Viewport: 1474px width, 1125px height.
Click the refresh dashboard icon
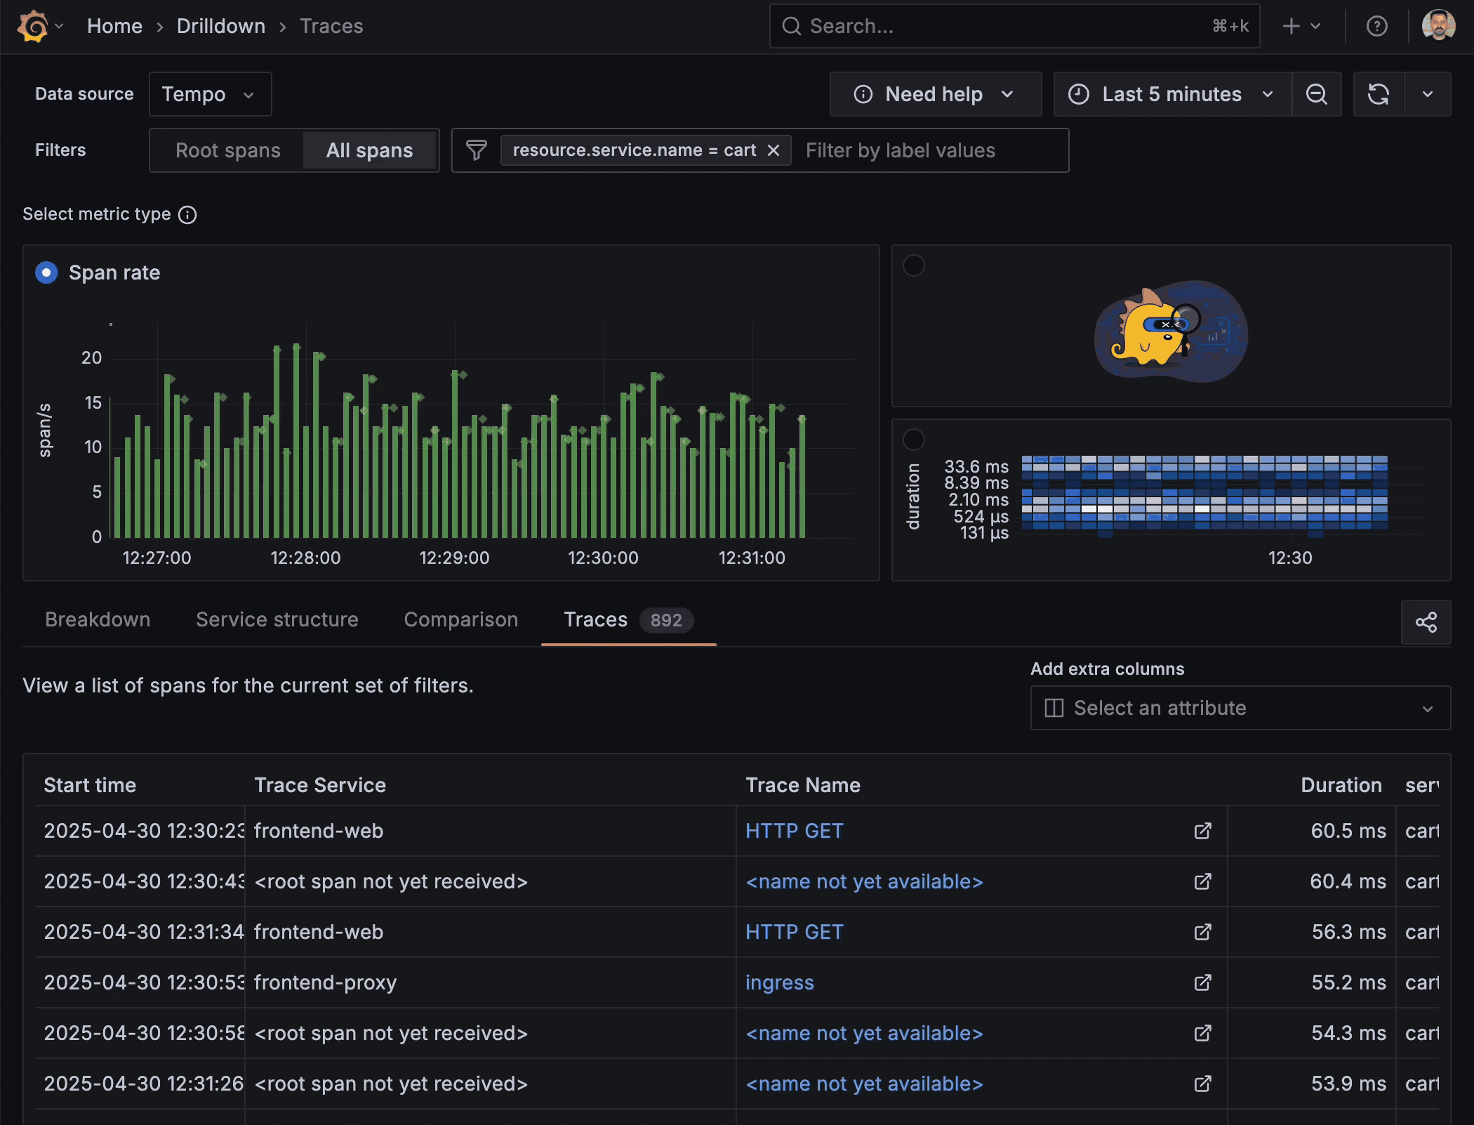[x=1379, y=94]
